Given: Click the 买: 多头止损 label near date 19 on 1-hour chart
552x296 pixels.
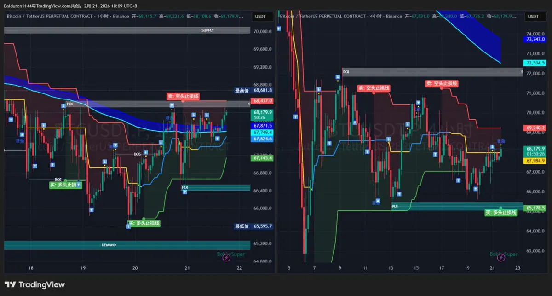Looking at the screenshot, I should [x=66, y=185].
